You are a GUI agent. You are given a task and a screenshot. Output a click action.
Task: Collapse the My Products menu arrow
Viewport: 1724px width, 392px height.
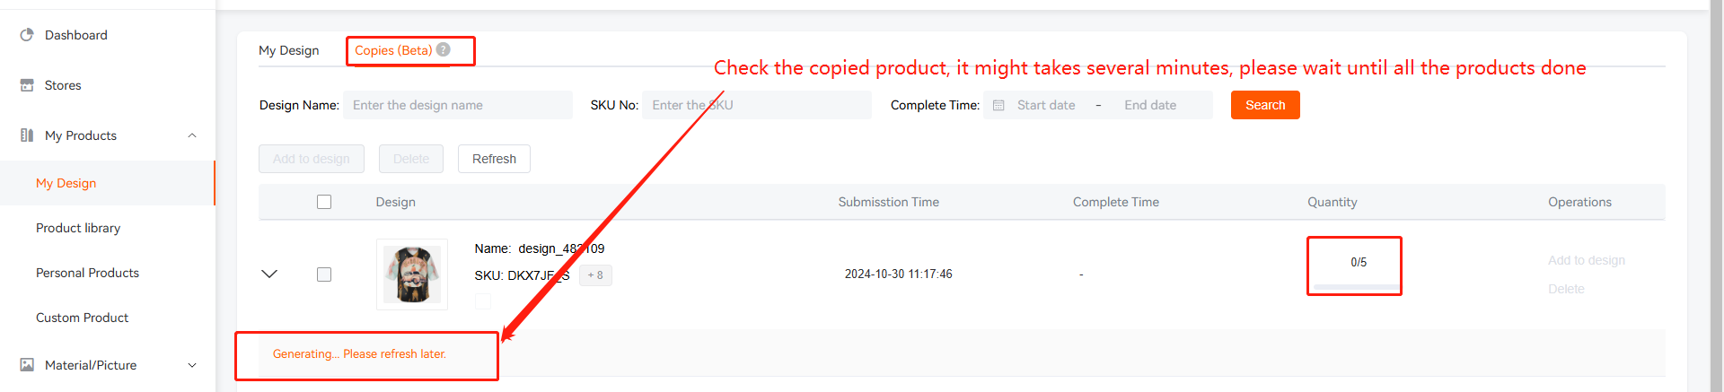click(192, 135)
